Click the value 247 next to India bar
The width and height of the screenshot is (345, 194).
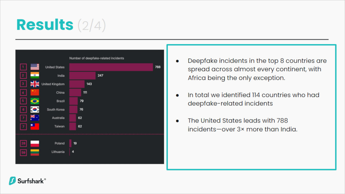100,75
